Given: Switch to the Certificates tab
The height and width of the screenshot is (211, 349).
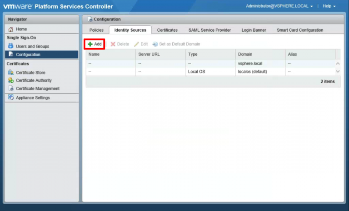Looking at the screenshot, I should (167, 30).
